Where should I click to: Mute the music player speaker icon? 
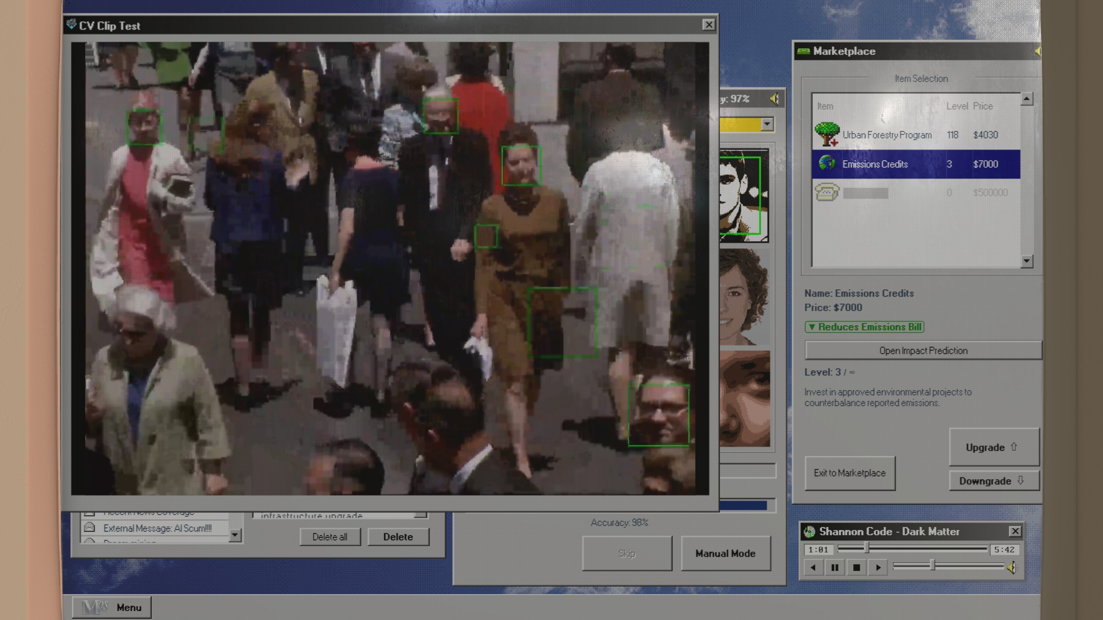click(x=1012, y=567)
